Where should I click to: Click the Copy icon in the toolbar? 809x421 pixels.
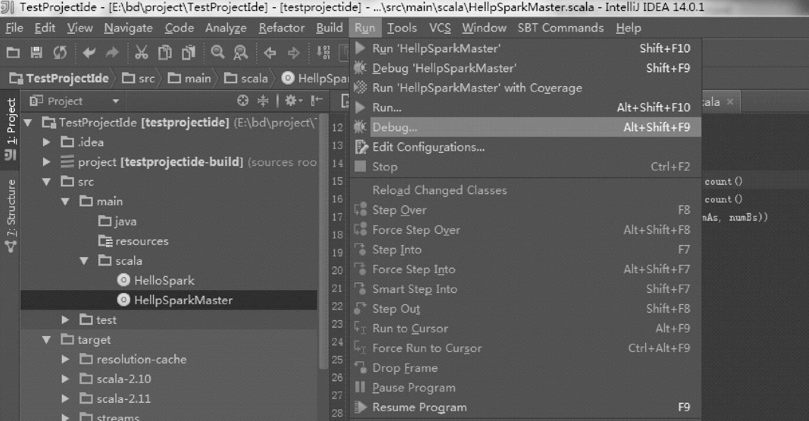pyautogui.click(x=164, y=53)
